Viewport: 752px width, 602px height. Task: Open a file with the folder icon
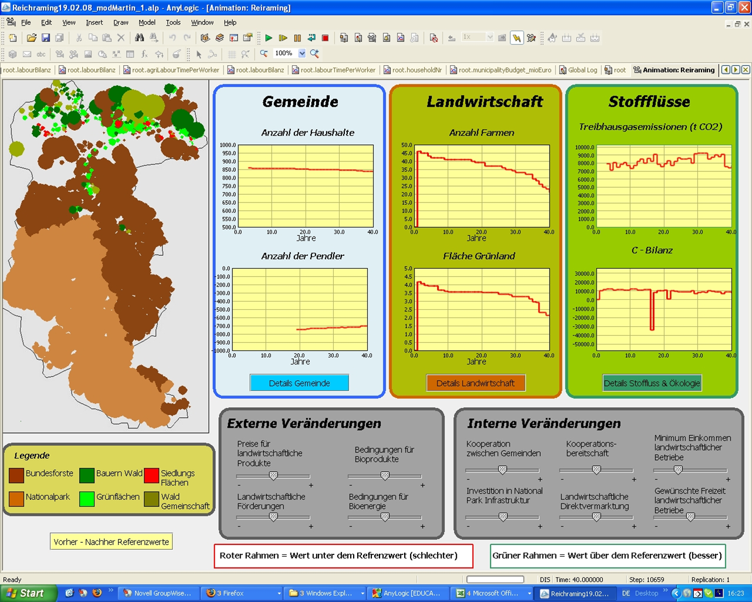32,38
